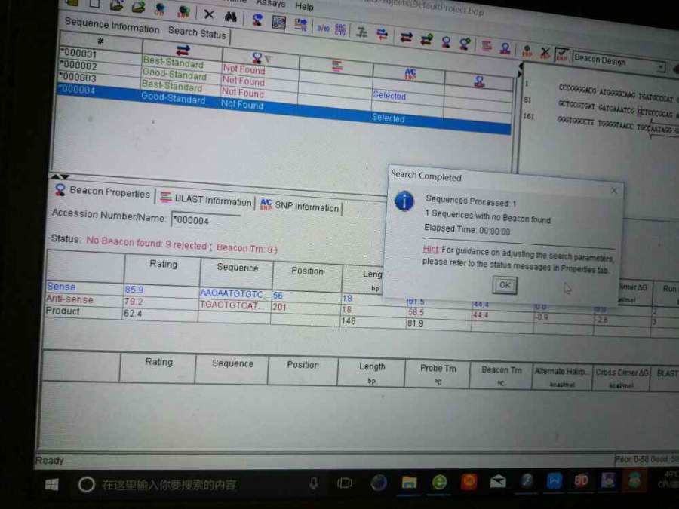
Task: Click the BLAST red lines toolbar icon
Action: 487,45
